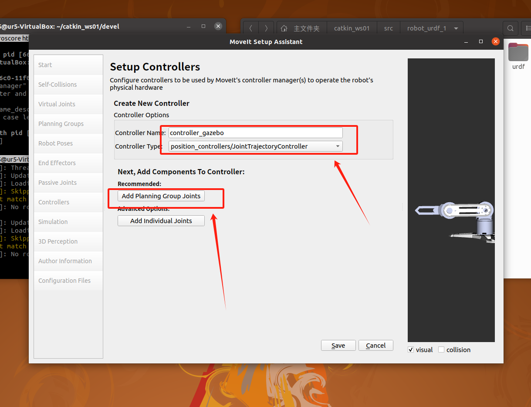Click the Controller Name input field
Screen dimensions: 531x407
tap(256, 132)
